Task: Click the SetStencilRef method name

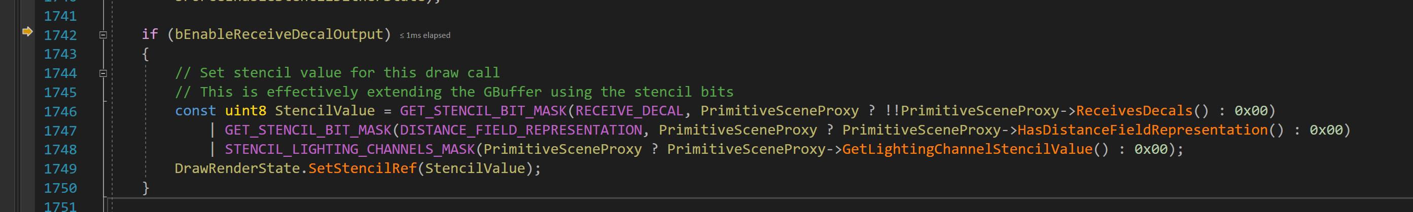Action: tap(362, 168)
